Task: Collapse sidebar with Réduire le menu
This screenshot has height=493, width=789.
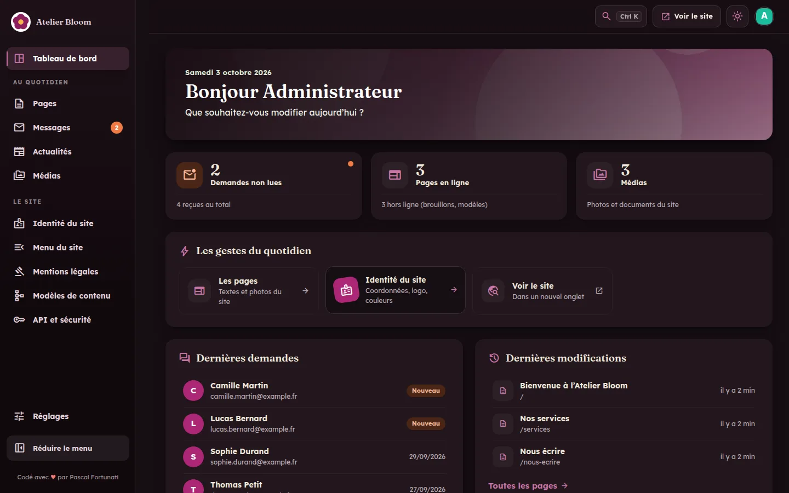Action: [x=68, y=448]
